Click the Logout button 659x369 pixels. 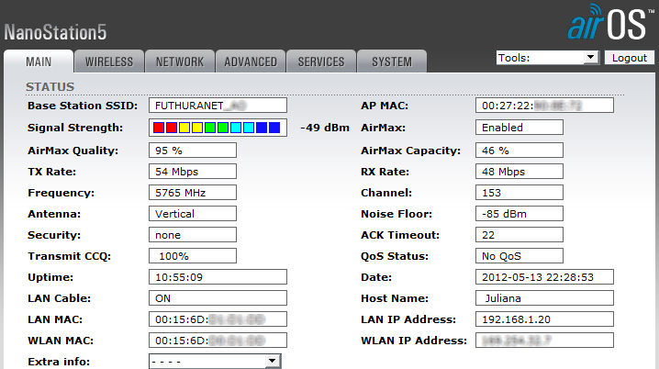coord(629,58)
